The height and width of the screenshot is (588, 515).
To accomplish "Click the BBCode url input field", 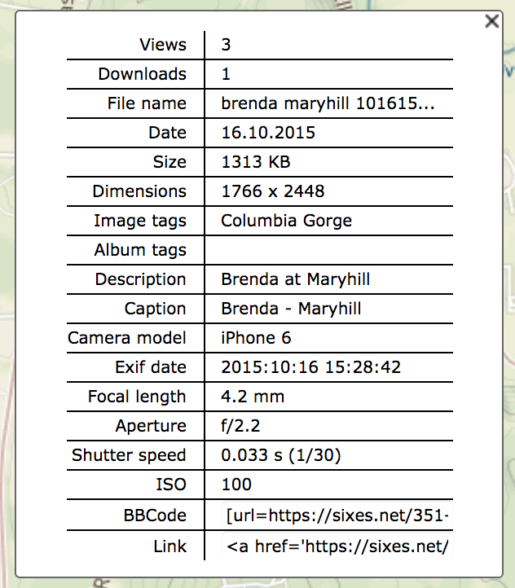I will [337, 515].
